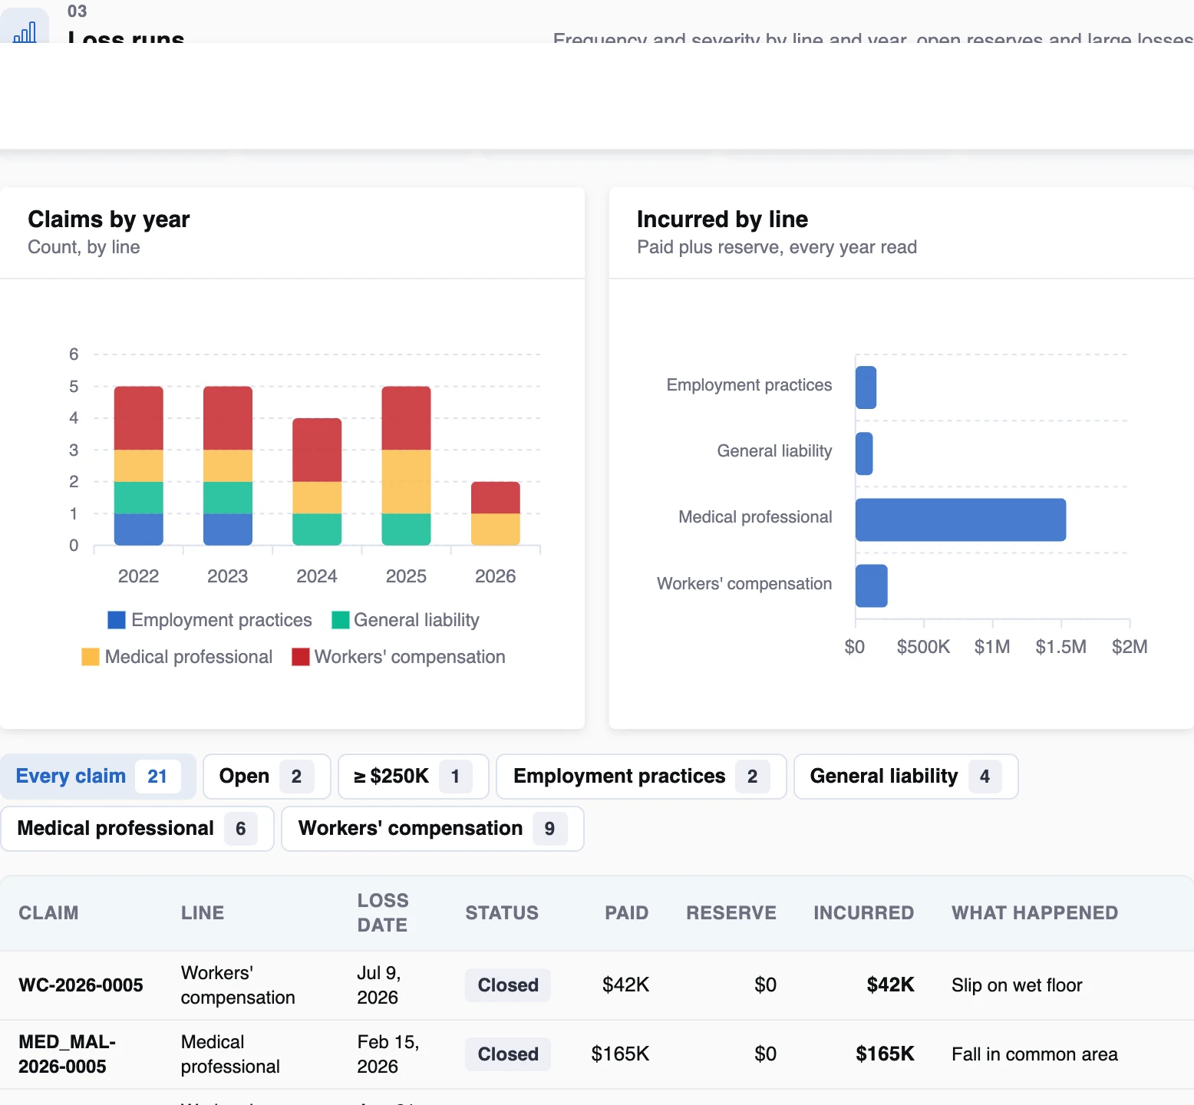Click the WHAT HAPPENED column header
The height and width of the screenshot is (1105, 1194).
1035,913
